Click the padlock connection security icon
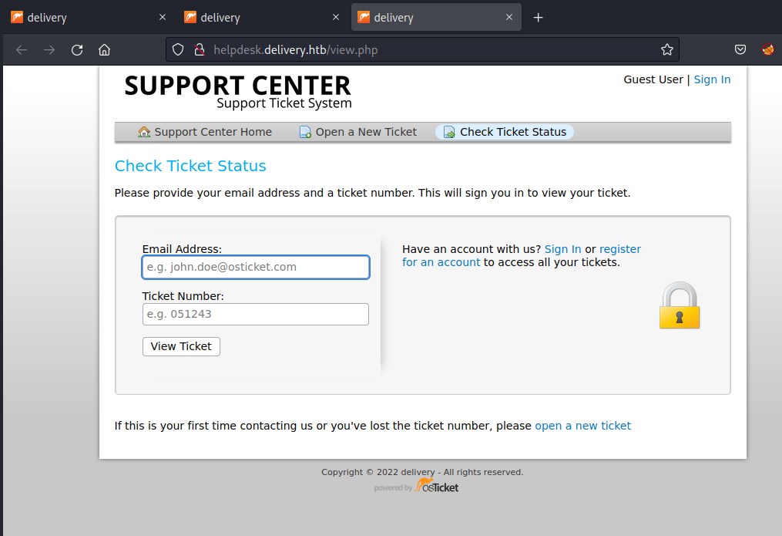782x536 pixels. coord(199,50)
